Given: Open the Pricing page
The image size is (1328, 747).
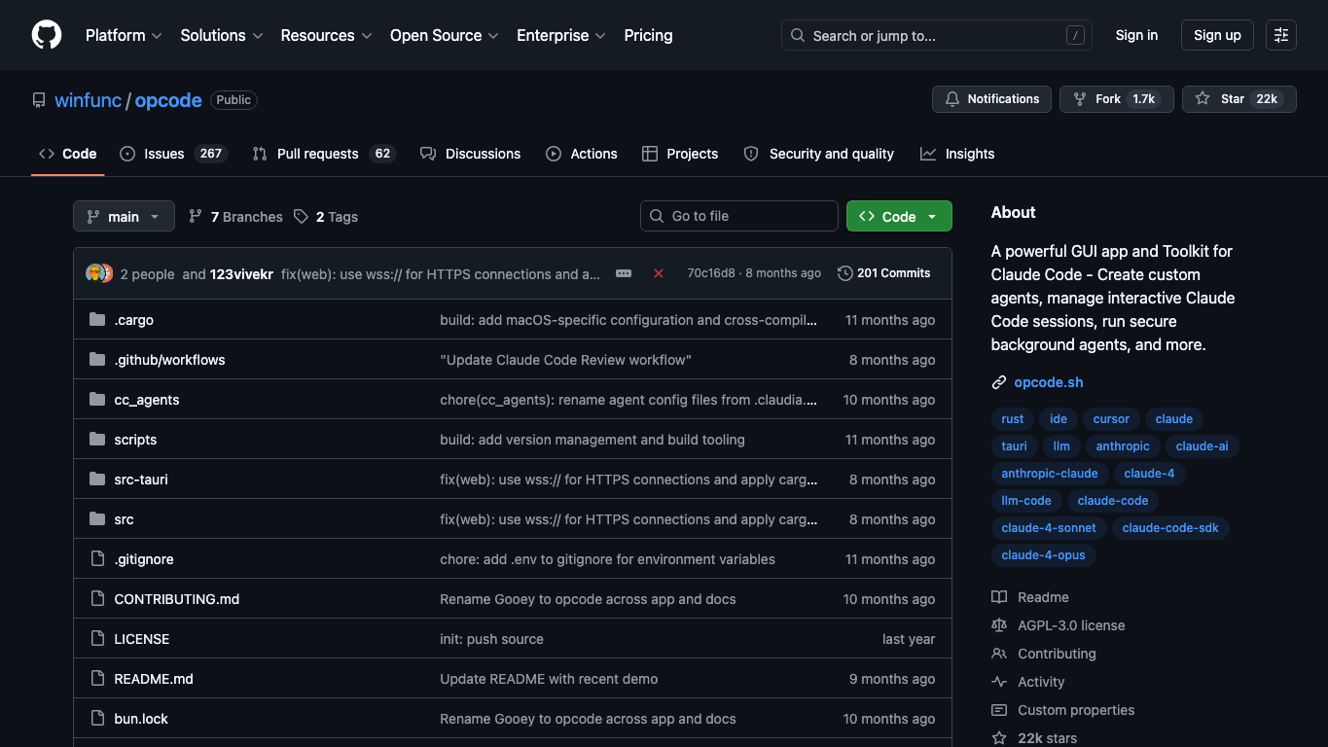Looking at the screenshot, I should (648, 35).
